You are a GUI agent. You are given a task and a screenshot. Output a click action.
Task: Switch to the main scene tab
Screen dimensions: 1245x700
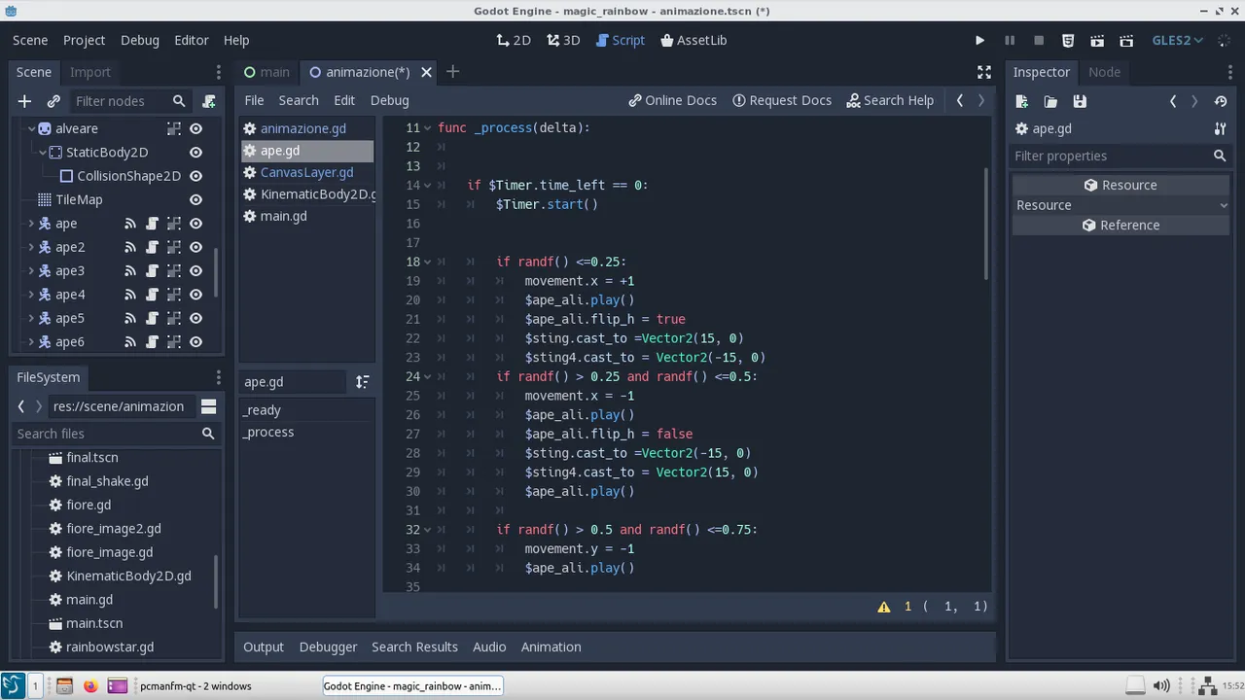[267, 72]
